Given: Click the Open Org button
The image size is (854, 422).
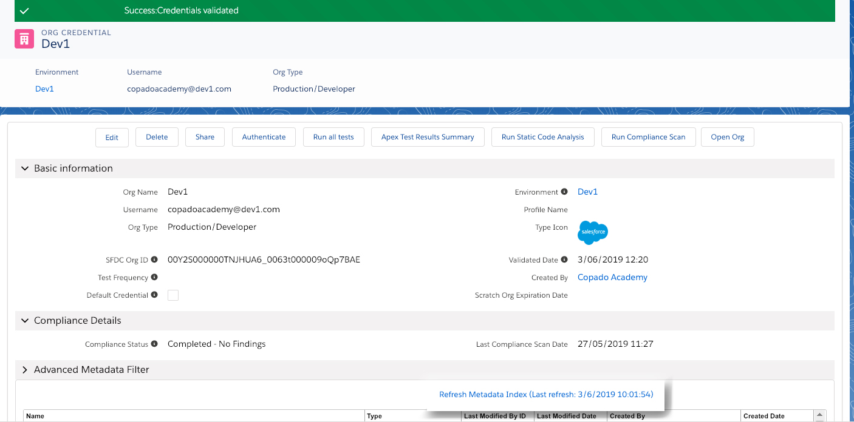Looking at the screenshot, I should pos(728,137).
